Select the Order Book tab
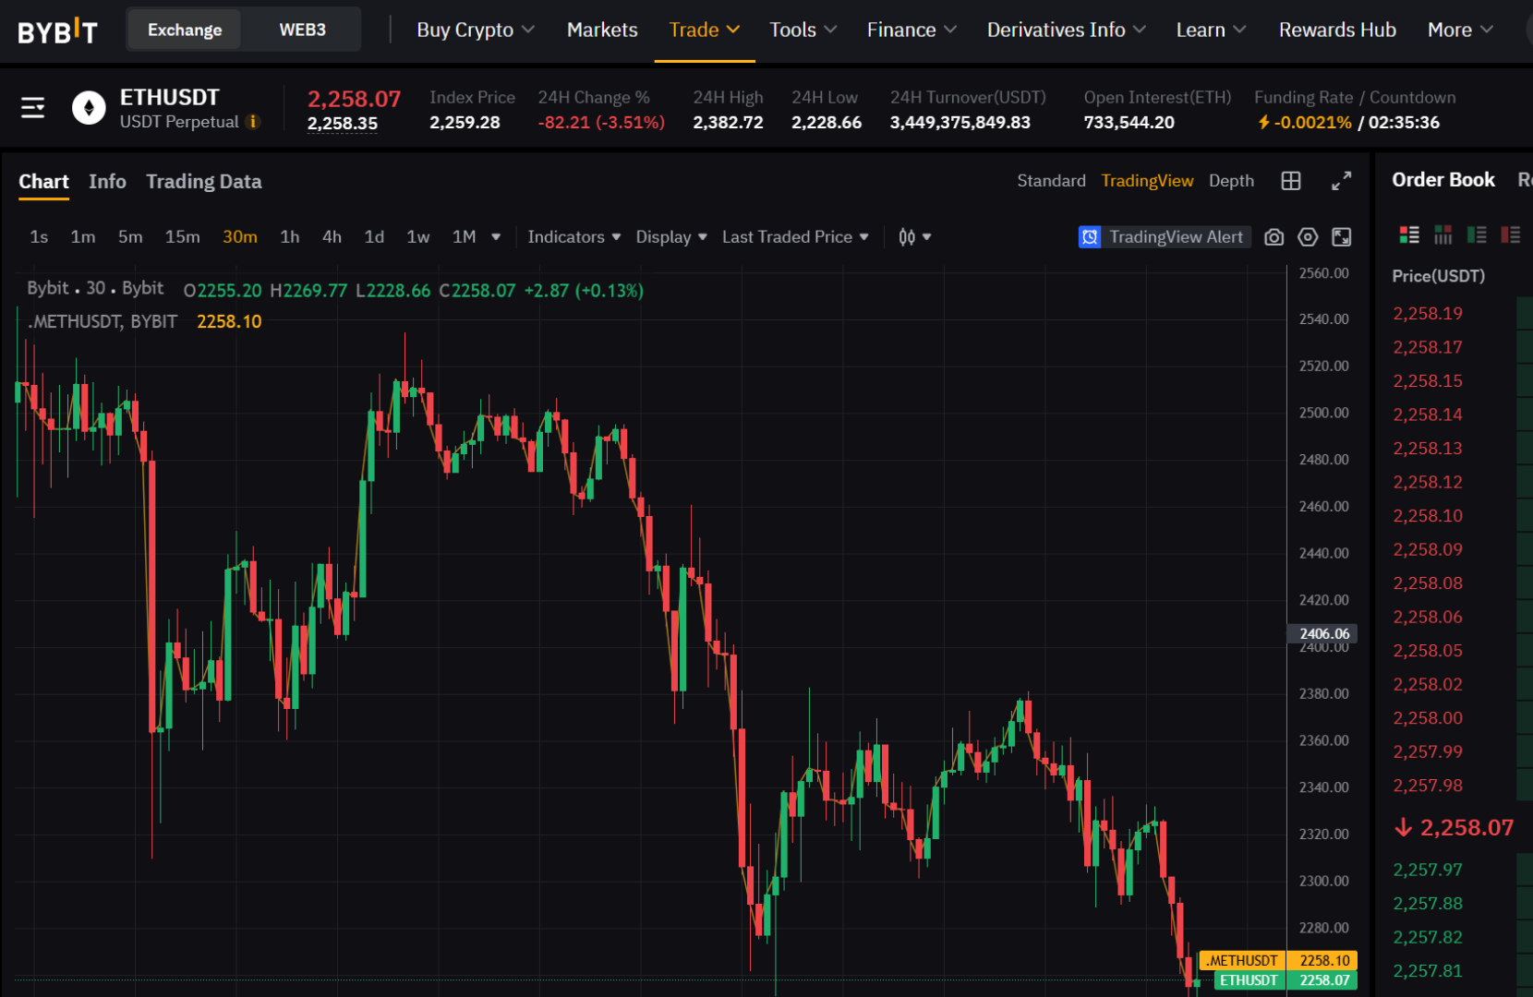 pos(1443,180)
